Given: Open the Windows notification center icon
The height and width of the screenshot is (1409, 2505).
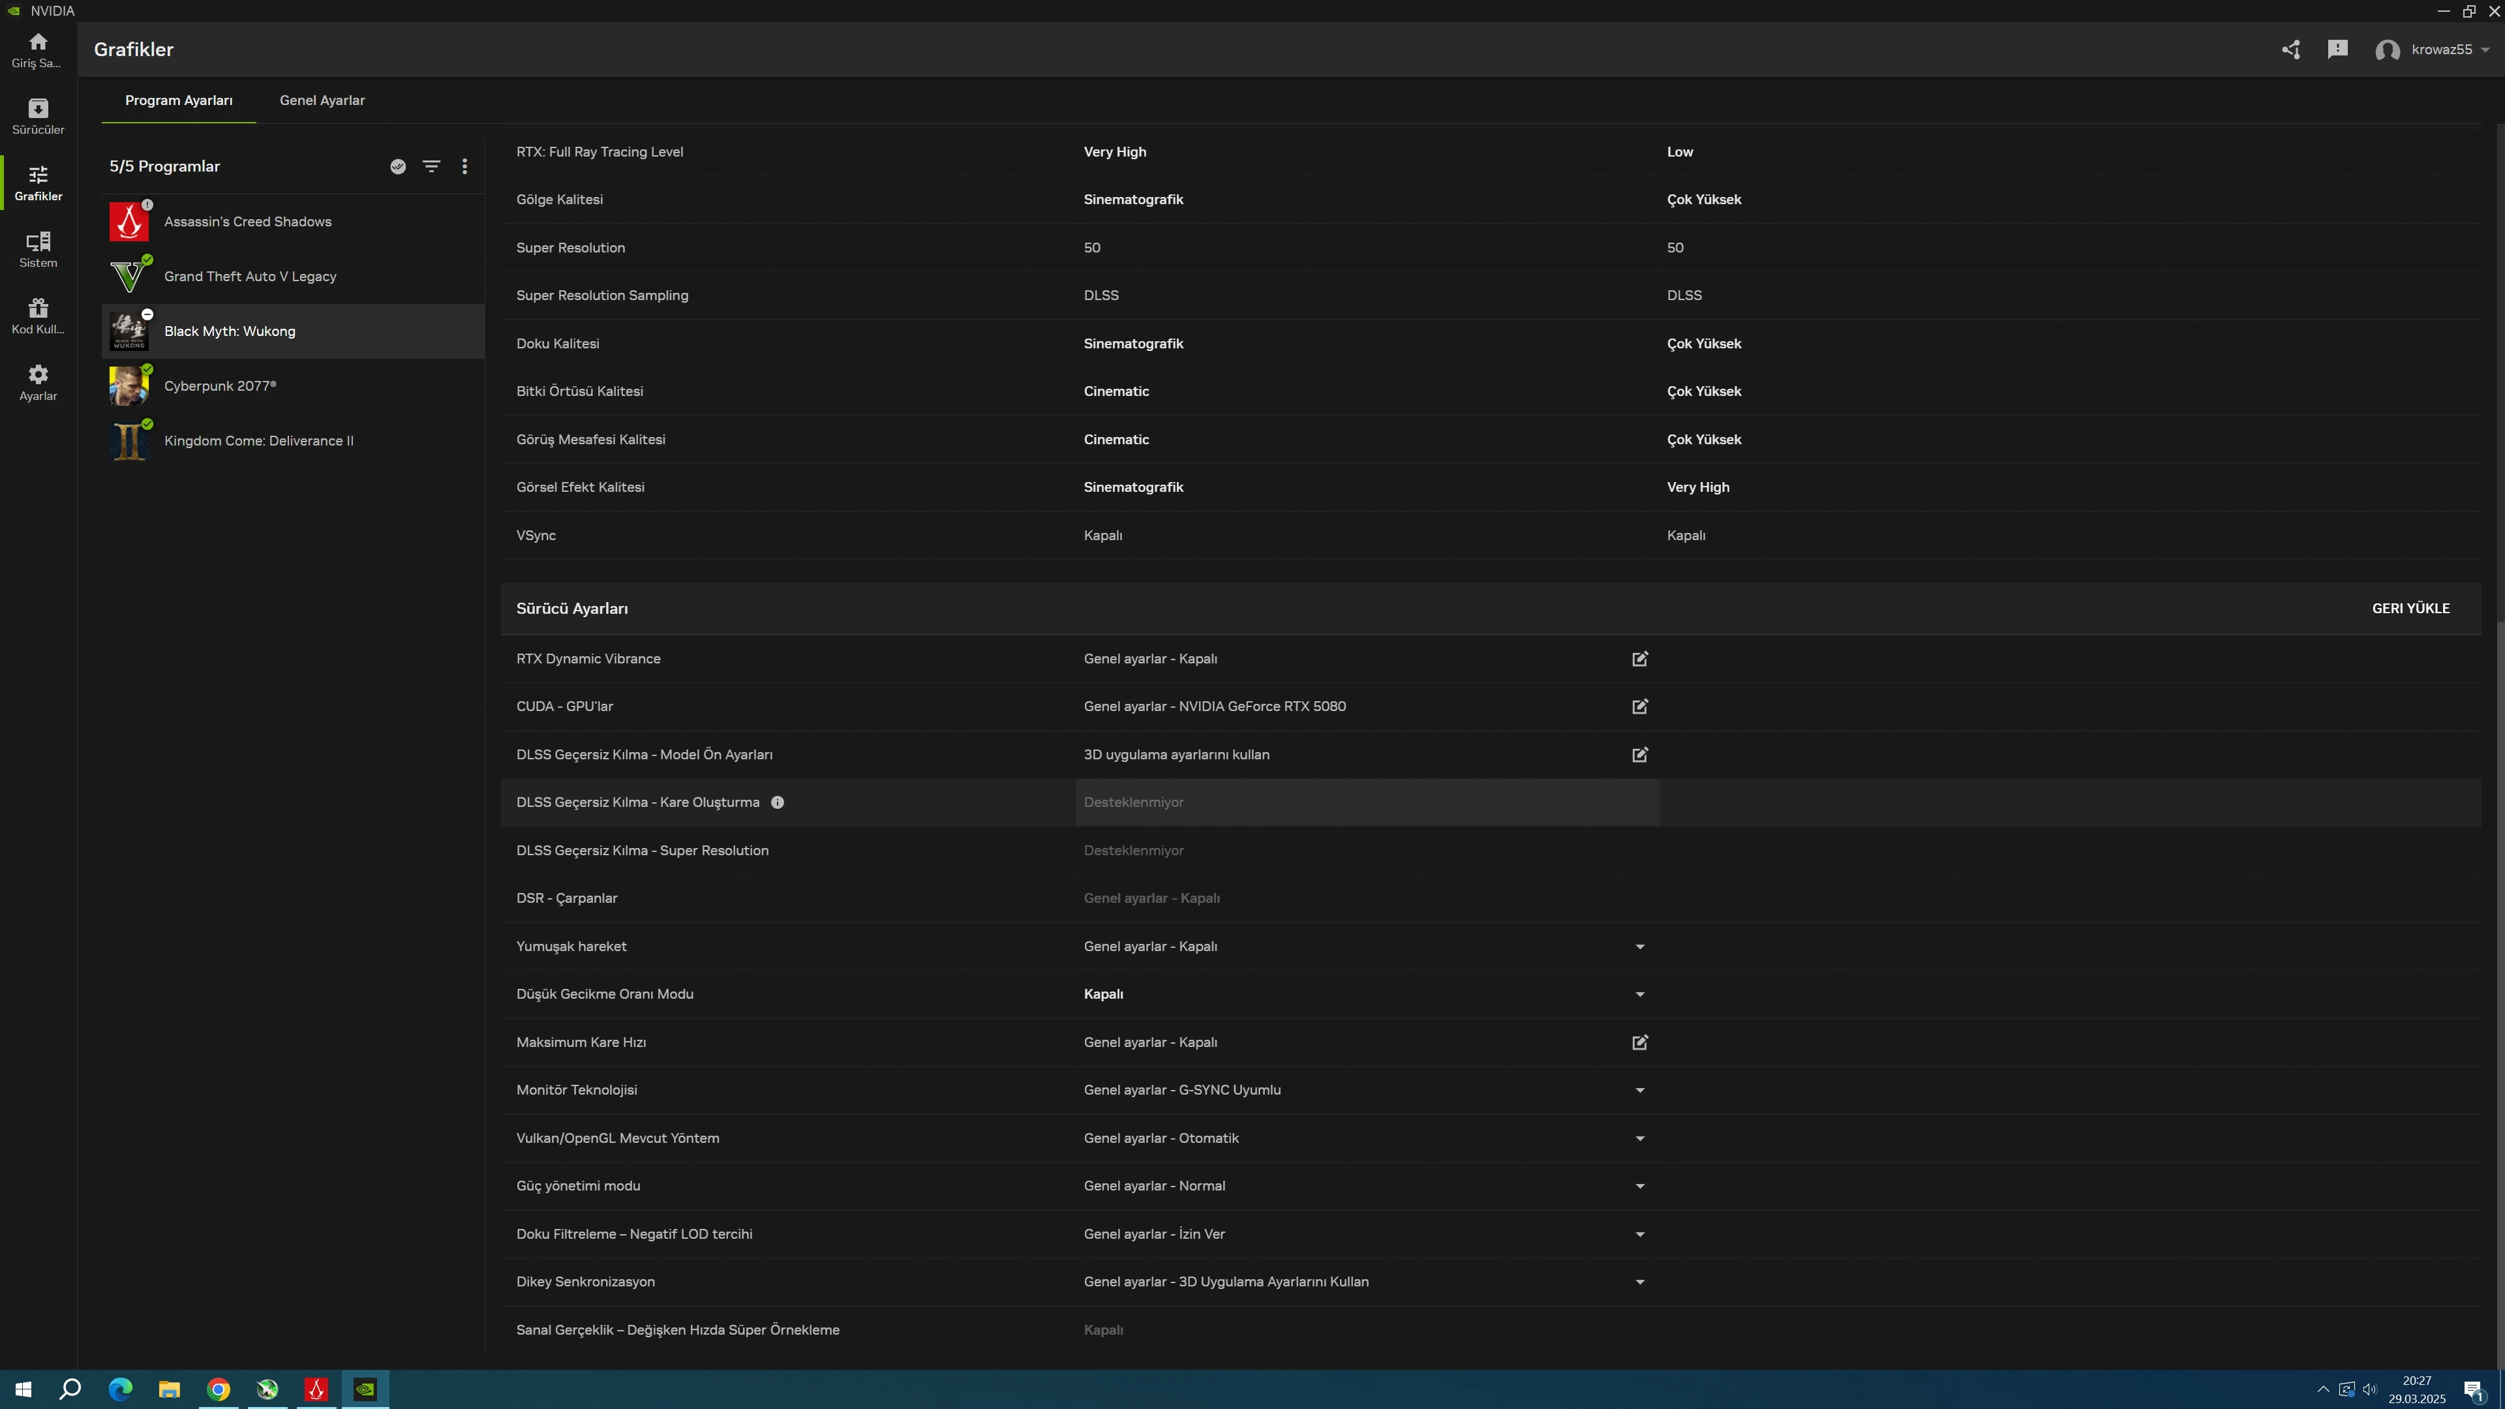Looking at the screenshot, I should (2474, 1391).
